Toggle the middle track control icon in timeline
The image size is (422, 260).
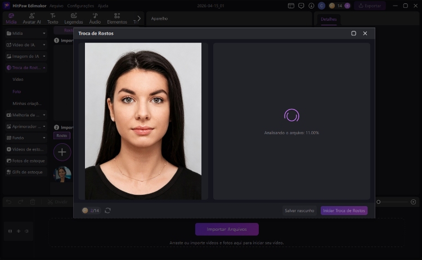pos(19,231)
